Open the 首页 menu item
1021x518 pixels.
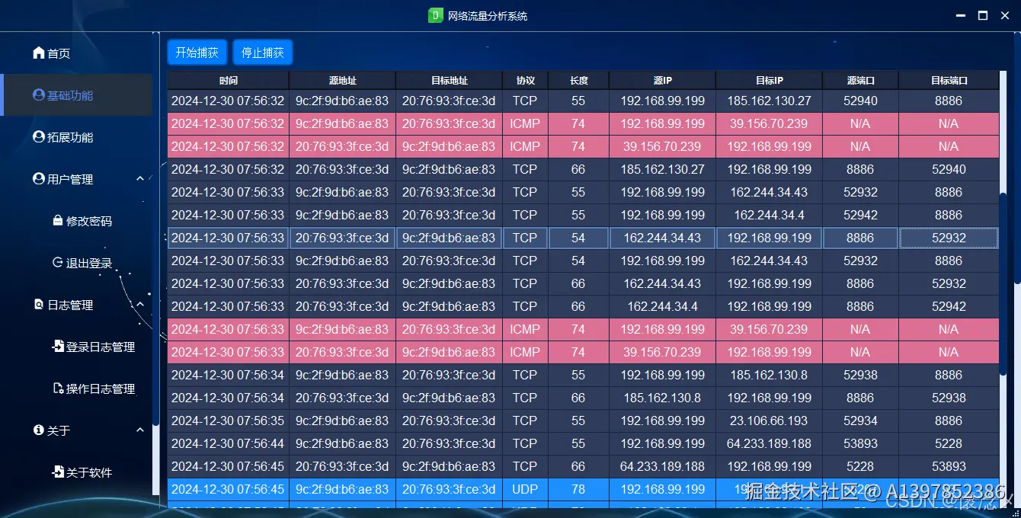click(x=76, y=53)
